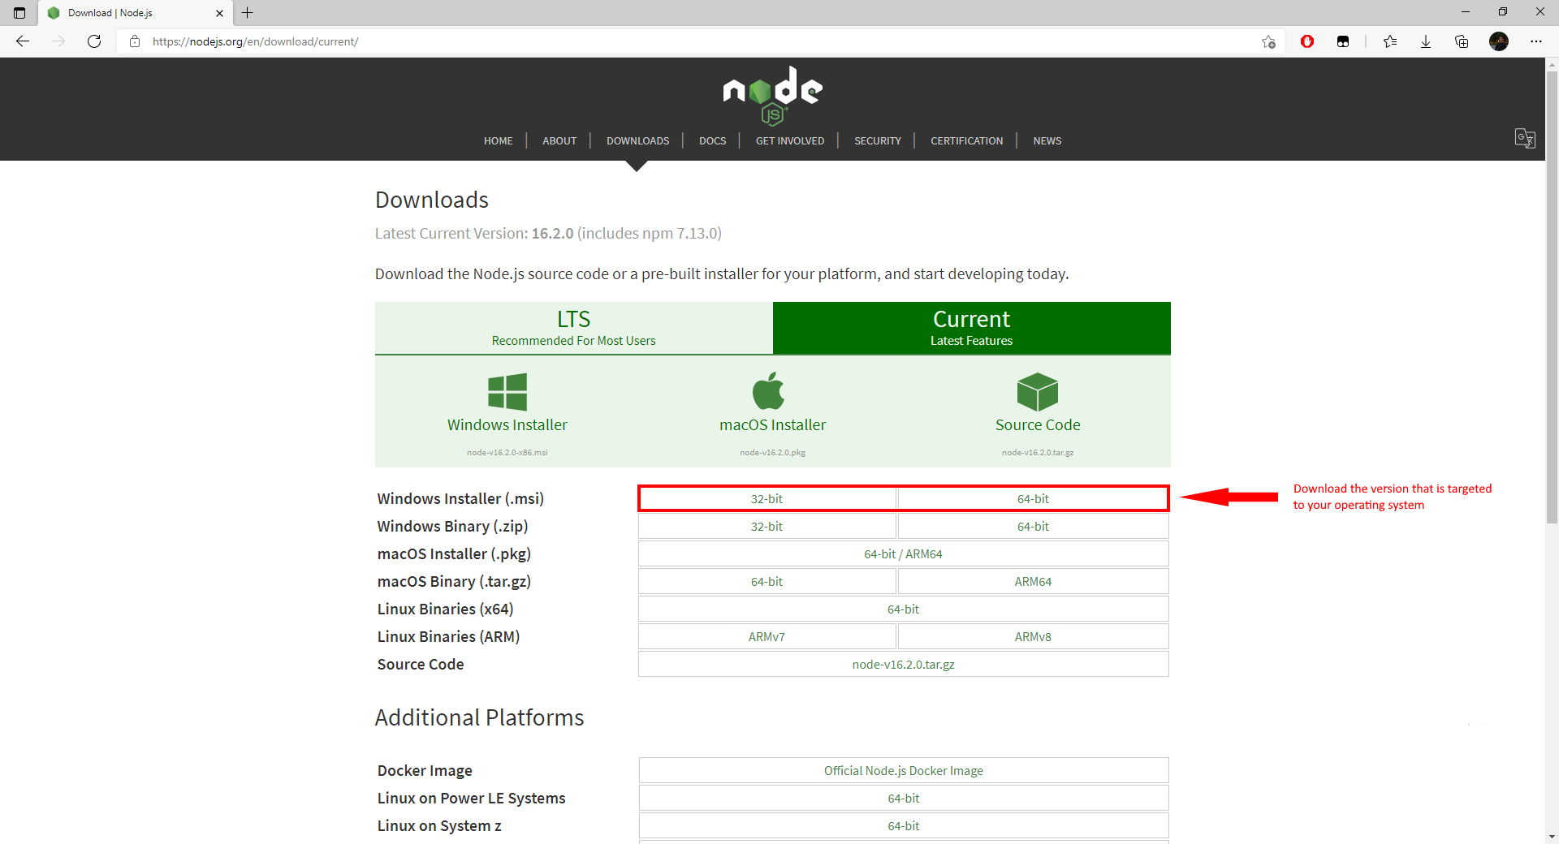Viewport: 1559px width, 844px height.
Task: Open the user profile avatar
Action: tap(1499, 41)
